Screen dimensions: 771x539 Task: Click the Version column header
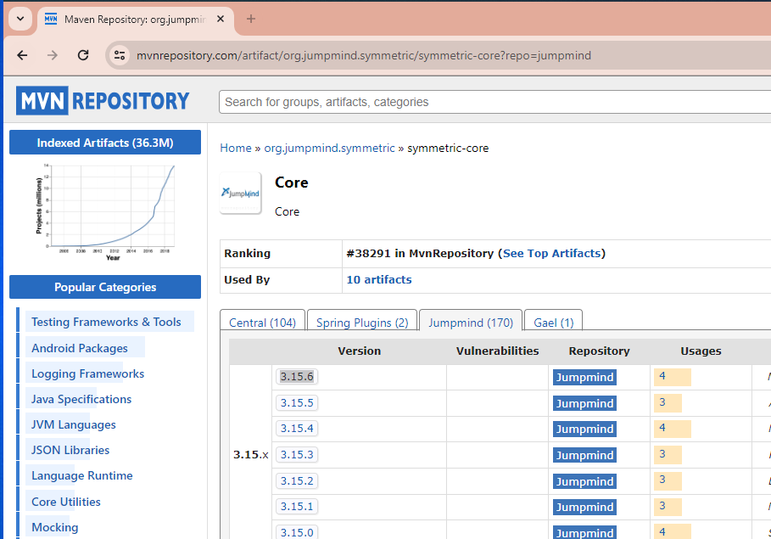pyautogui.click(x=360, y=351)
